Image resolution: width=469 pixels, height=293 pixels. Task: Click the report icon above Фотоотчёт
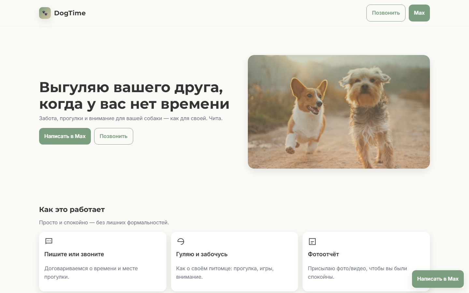[312, 242]
